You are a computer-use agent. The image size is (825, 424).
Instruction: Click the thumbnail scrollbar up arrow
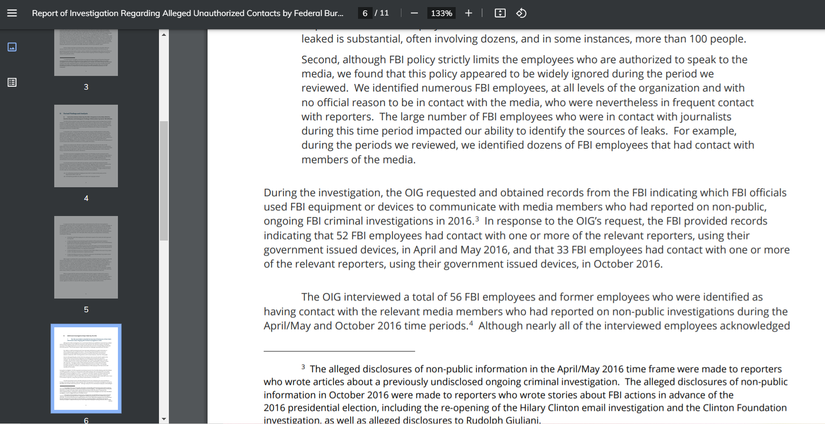pos(164,34)
